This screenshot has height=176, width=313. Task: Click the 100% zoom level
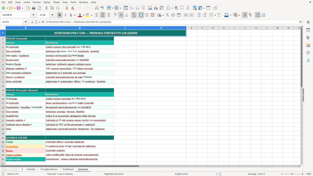coord(309,174)
